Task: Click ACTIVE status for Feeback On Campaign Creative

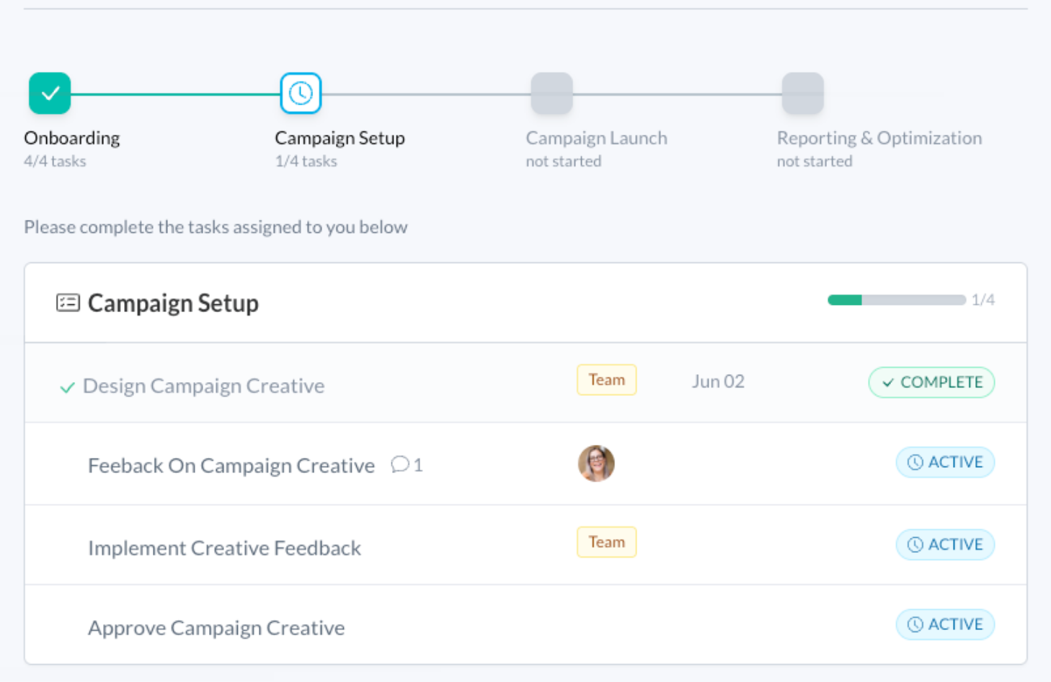Action: pyautogui.click(x=945, y=462)
